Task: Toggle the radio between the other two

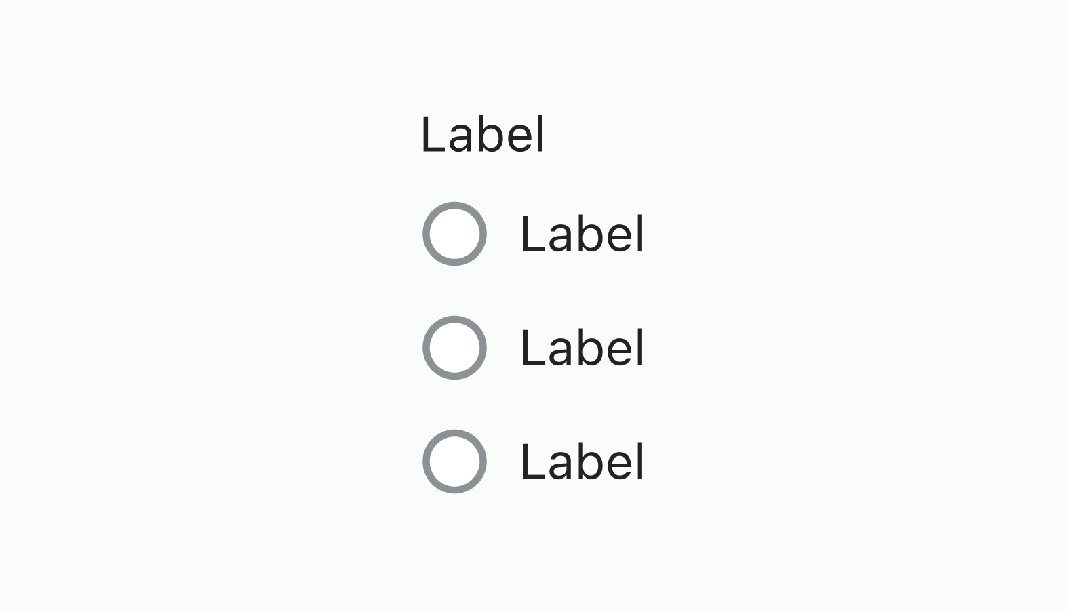Action: coord(454,348)
